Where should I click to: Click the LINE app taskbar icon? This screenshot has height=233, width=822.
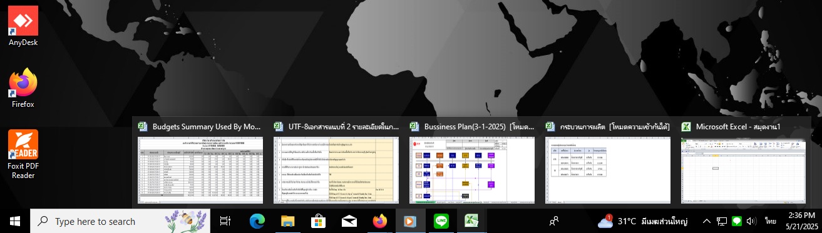[x=441, y=221]
